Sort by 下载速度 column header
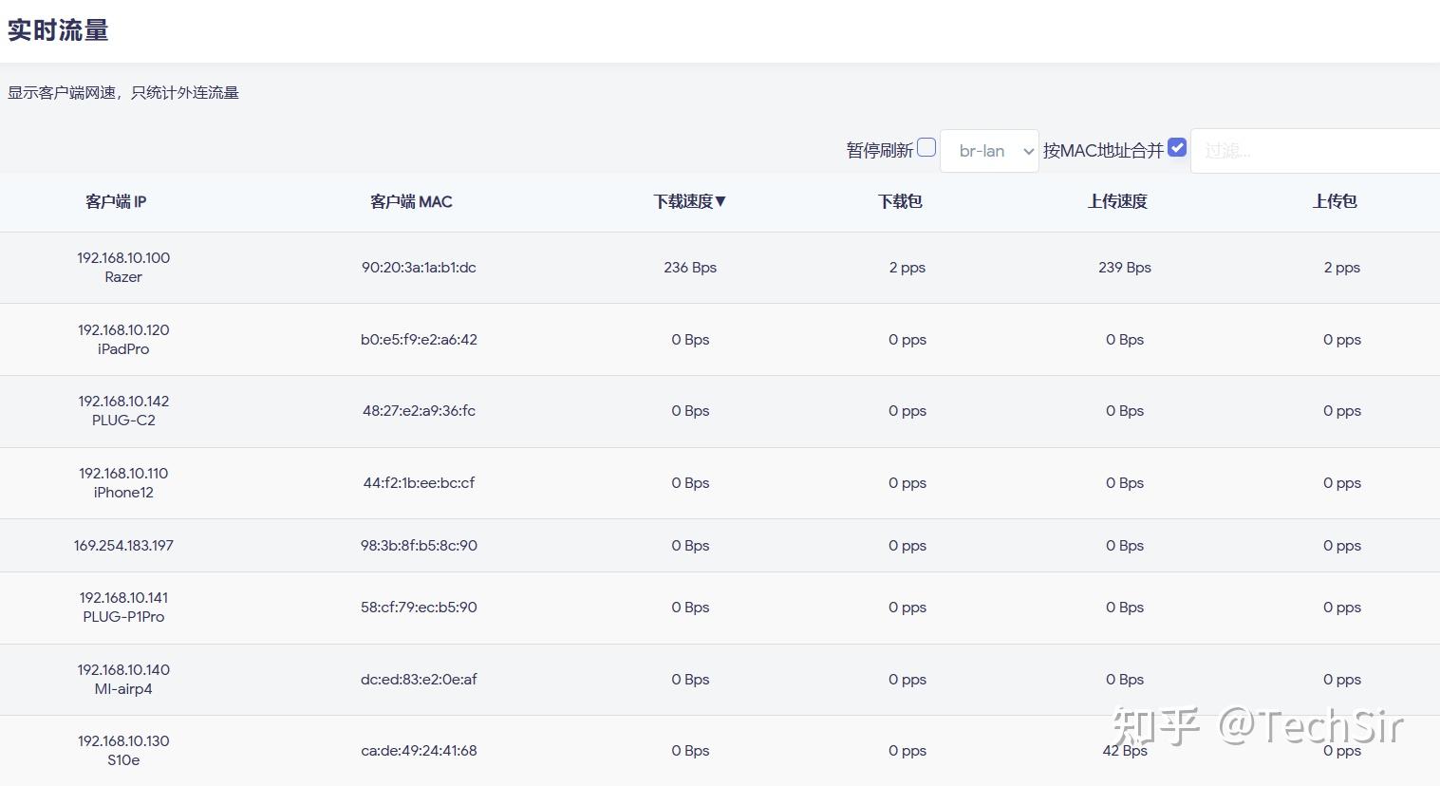Screen dimensions: 1440x786 tap(689, 201)
